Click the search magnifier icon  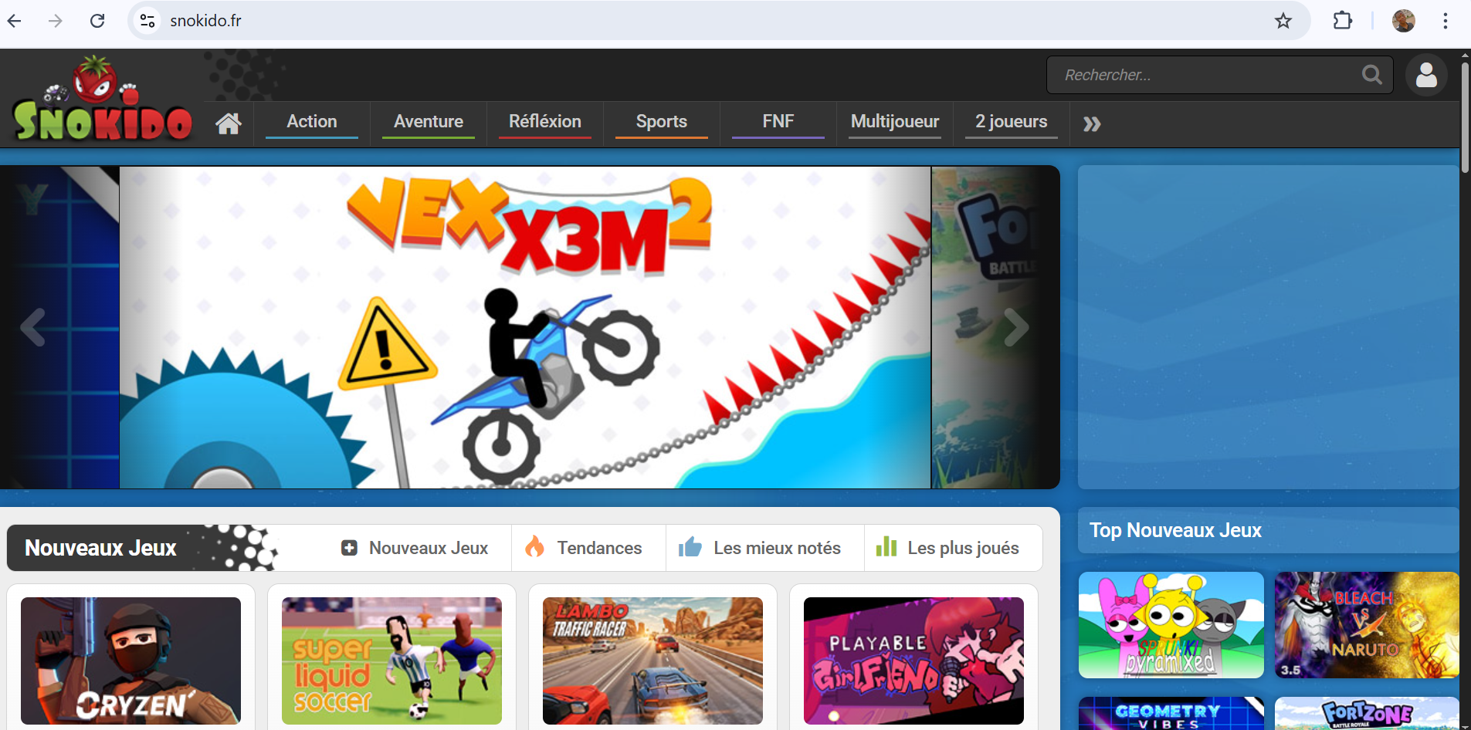(1371, 75)
